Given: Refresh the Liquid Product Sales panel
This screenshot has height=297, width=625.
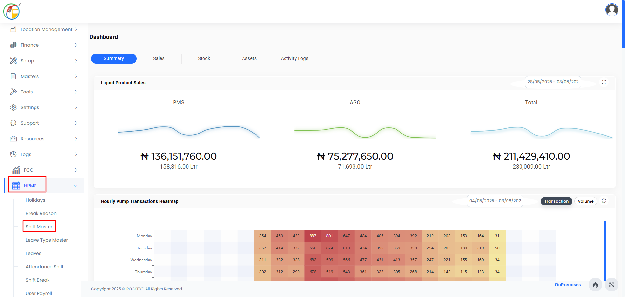Looking at the screenshot, I should tap(604, 82).
